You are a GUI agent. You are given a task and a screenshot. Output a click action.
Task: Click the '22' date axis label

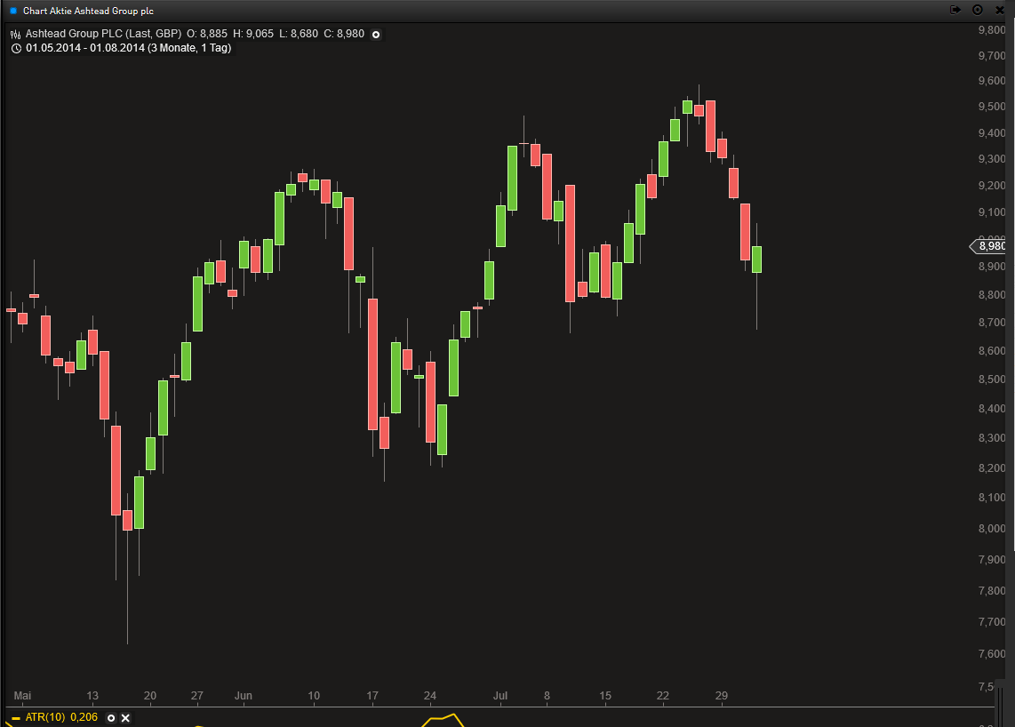(663, 696)
